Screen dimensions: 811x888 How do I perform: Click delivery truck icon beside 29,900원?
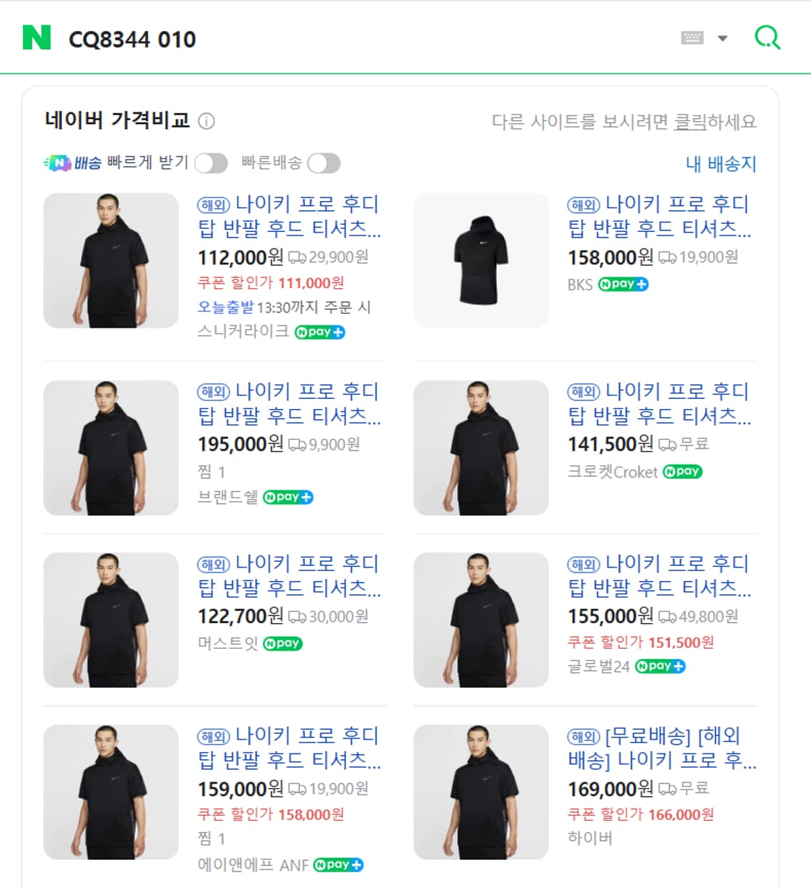pyautogui.click(x=297, y=257)
